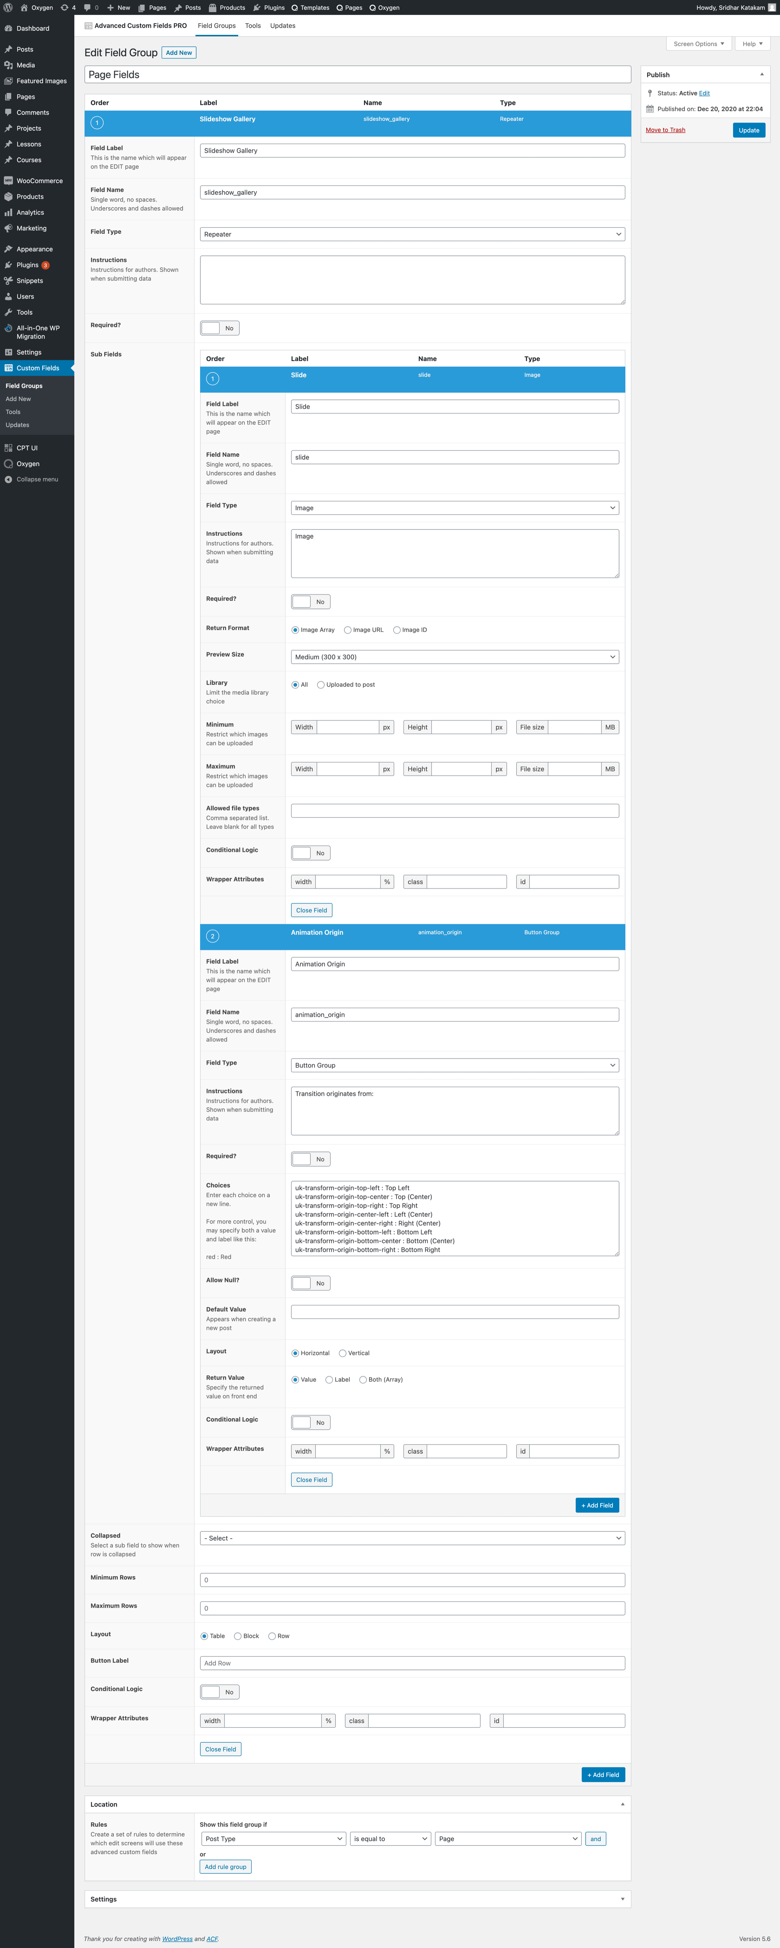The height and width of the screenshot is (1948, 780).
Task: Click the Users sidebar icon
Action: click(x=8, y=296)
